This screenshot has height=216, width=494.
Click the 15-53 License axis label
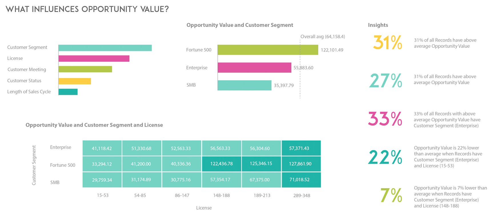click(x=103, y=195)
